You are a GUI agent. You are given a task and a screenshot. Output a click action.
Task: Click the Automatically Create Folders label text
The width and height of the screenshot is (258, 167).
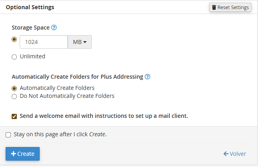57,88
